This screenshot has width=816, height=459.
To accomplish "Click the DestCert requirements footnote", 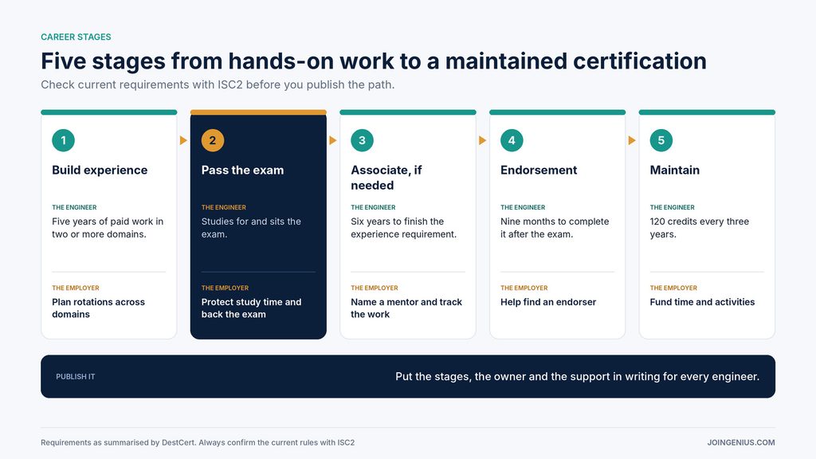I will point(198,442).
